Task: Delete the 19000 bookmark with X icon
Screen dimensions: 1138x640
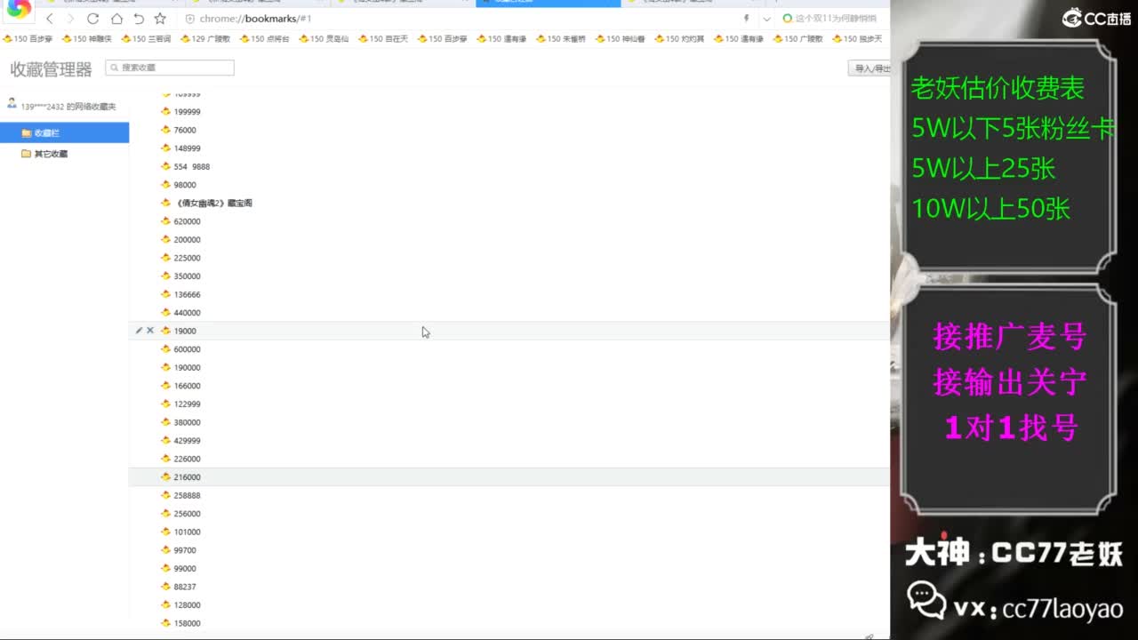Action: click(x=150, y=331)
